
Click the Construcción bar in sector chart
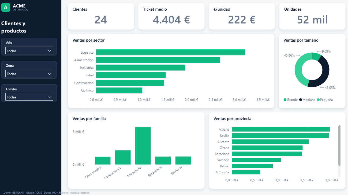tap(130, 83)
